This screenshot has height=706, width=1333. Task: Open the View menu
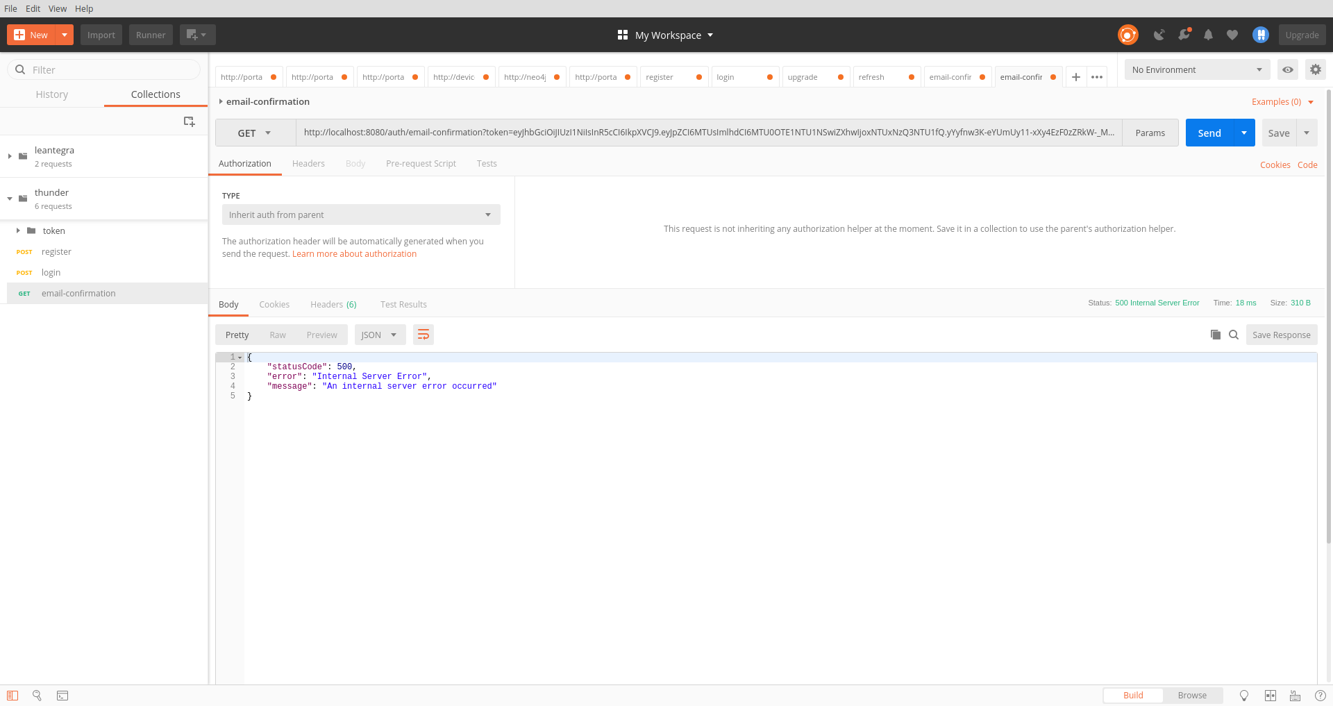[x=58, y=8]
